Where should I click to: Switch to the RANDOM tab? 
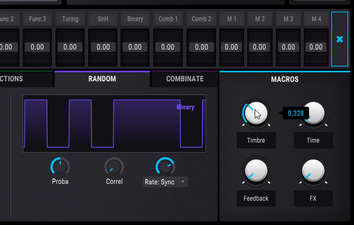coord(102,79)
